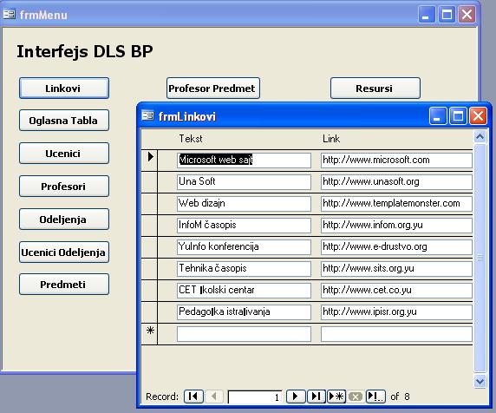Click empty Link field in new row
Viewport: 496px width, 413px height.
click(x=396, y=334)
